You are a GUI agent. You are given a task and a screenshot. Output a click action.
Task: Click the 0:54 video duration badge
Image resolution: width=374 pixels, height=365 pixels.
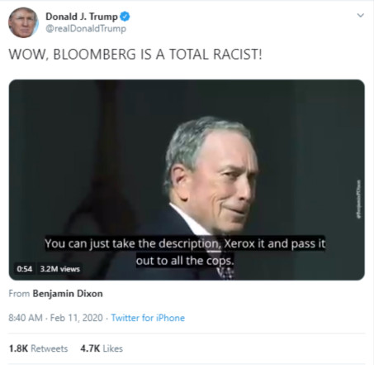click(x=24, y=269)
